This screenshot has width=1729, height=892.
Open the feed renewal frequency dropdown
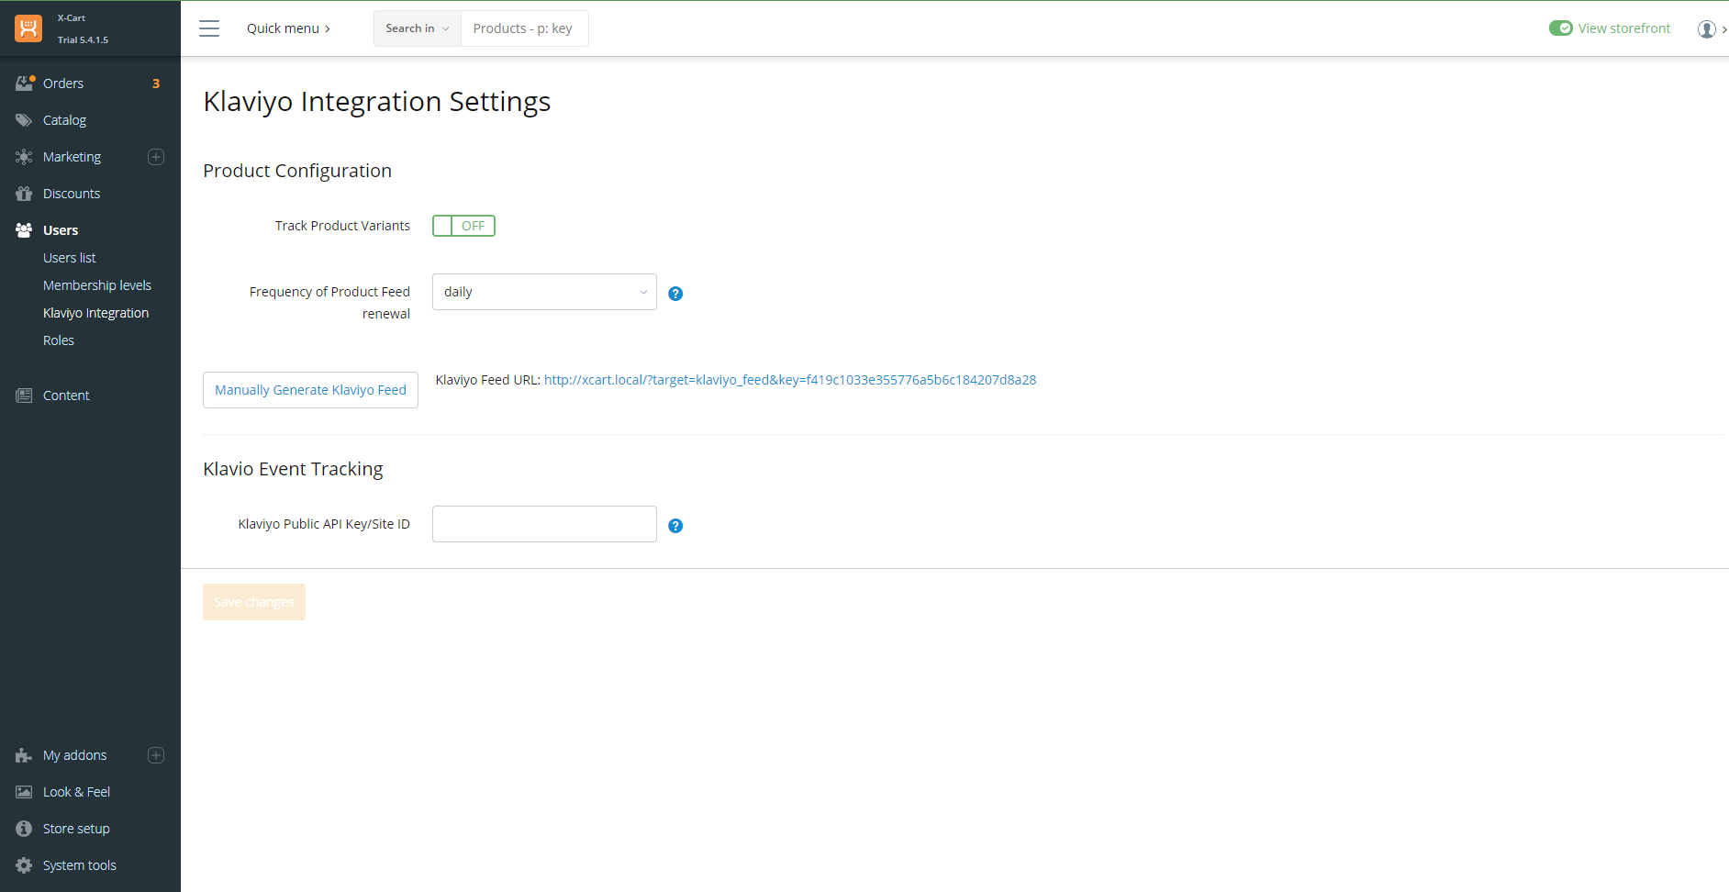(x=544, y=292)
